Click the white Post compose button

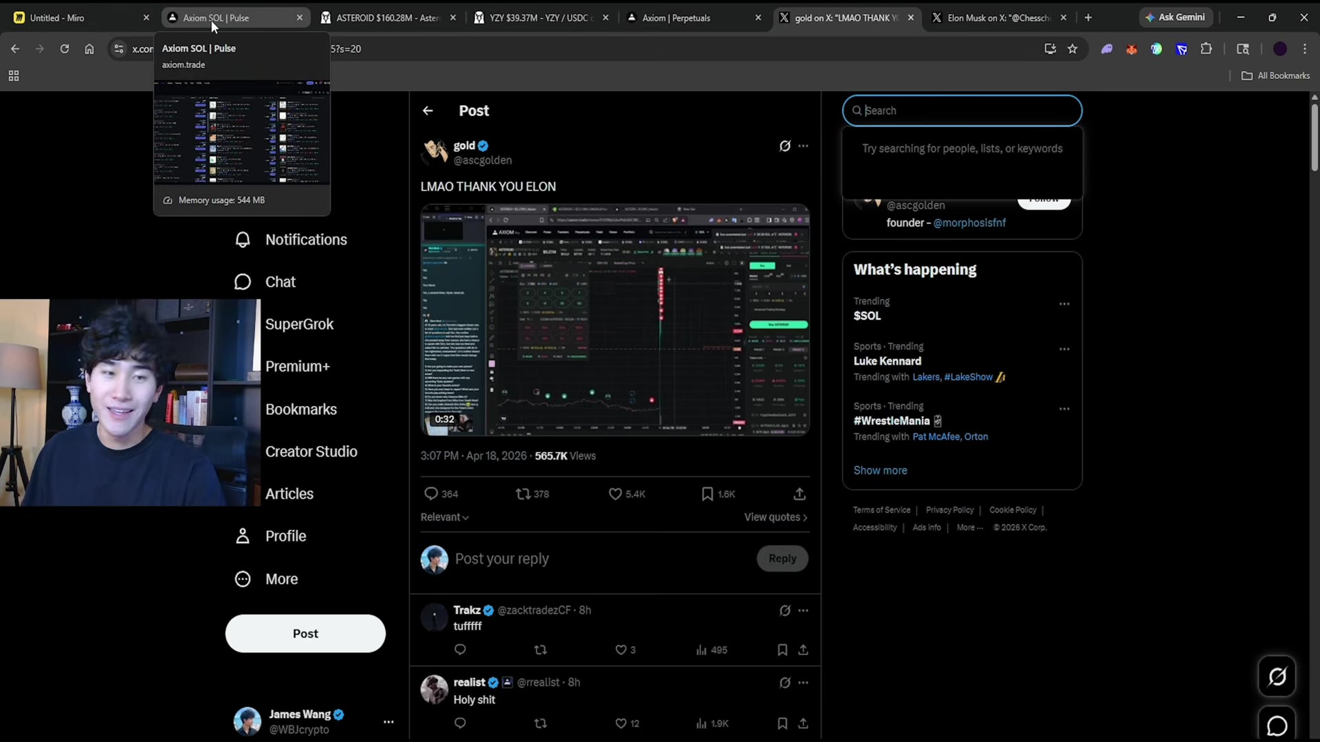pyautogui.click(x=305, y=633)
